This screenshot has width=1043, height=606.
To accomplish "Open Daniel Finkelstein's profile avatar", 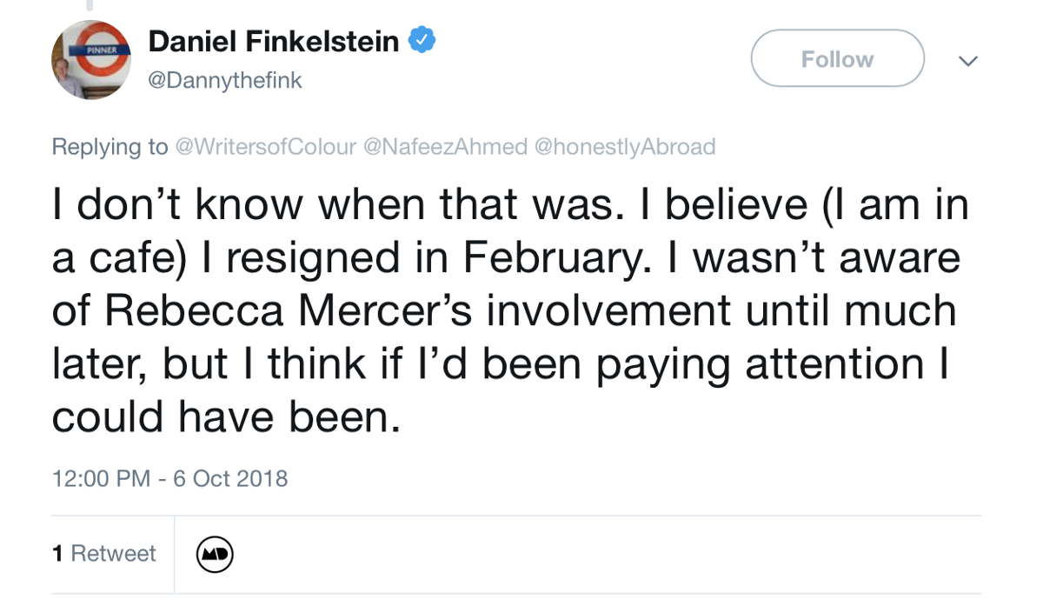I will point(91,59).
